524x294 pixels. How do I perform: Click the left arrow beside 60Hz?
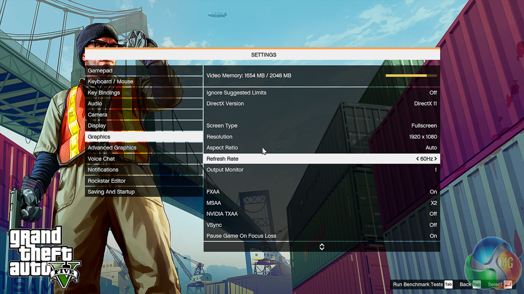coord(418,159)
